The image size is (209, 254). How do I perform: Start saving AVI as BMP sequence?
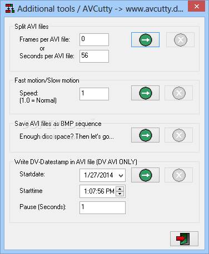[x=145, y=135]
